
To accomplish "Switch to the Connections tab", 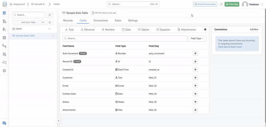I will click(101, 21).
